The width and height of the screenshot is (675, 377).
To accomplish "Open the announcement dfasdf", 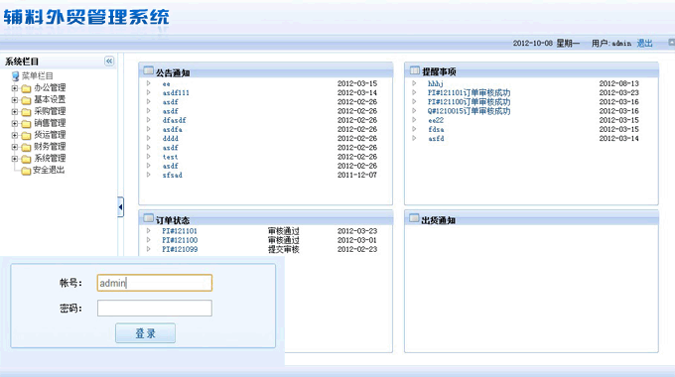I will (174, 120).
